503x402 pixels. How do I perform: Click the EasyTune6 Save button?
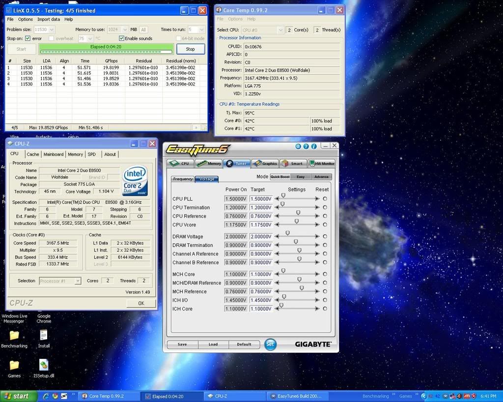(x=182, y=344)
